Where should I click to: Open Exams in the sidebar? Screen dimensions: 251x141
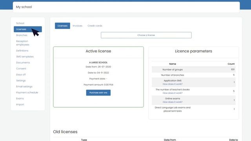coord(20,98)
